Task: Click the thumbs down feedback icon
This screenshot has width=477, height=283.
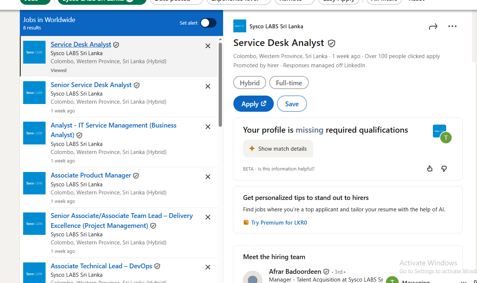Action: [x=444, y=169]
